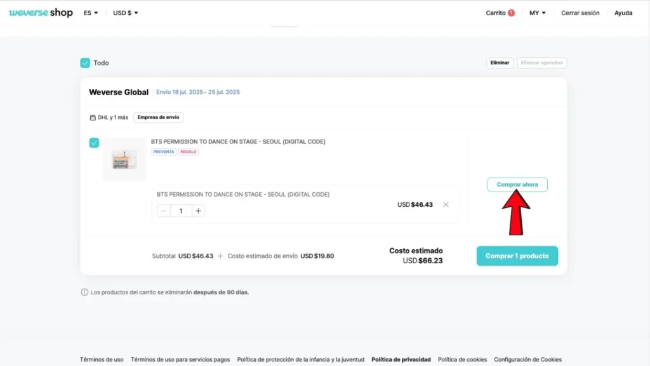Click the Comprar 1 producto button

(x=517, y=256)
